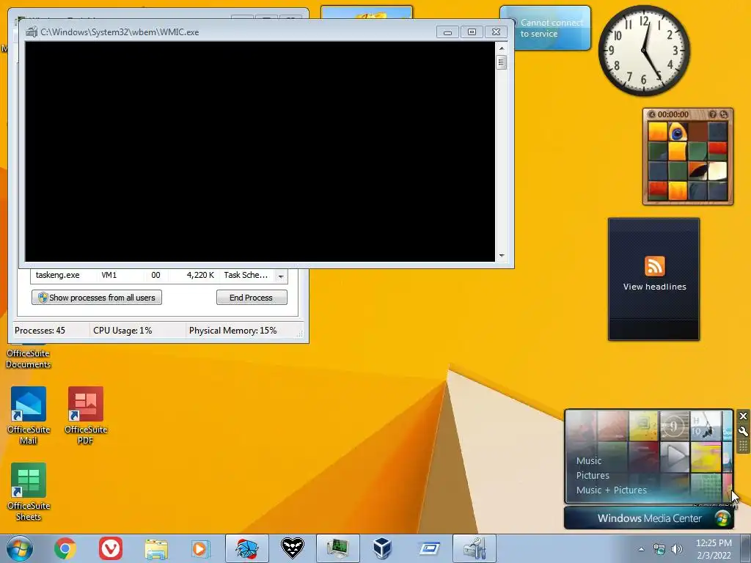Viewport: 751px width, 563px height.
Task: Click the RSS feed icon in headlines gadget
Action: [654, 266]
